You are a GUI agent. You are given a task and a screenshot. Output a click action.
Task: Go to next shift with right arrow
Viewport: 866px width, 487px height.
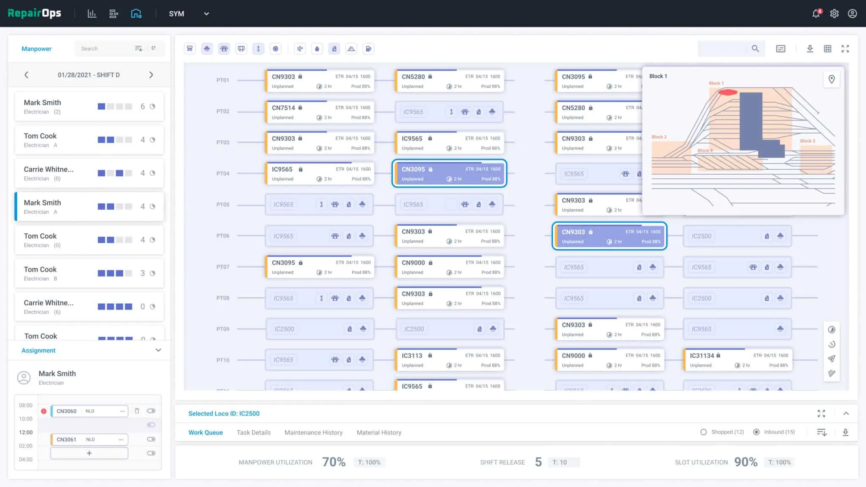(x=151, y=75)
